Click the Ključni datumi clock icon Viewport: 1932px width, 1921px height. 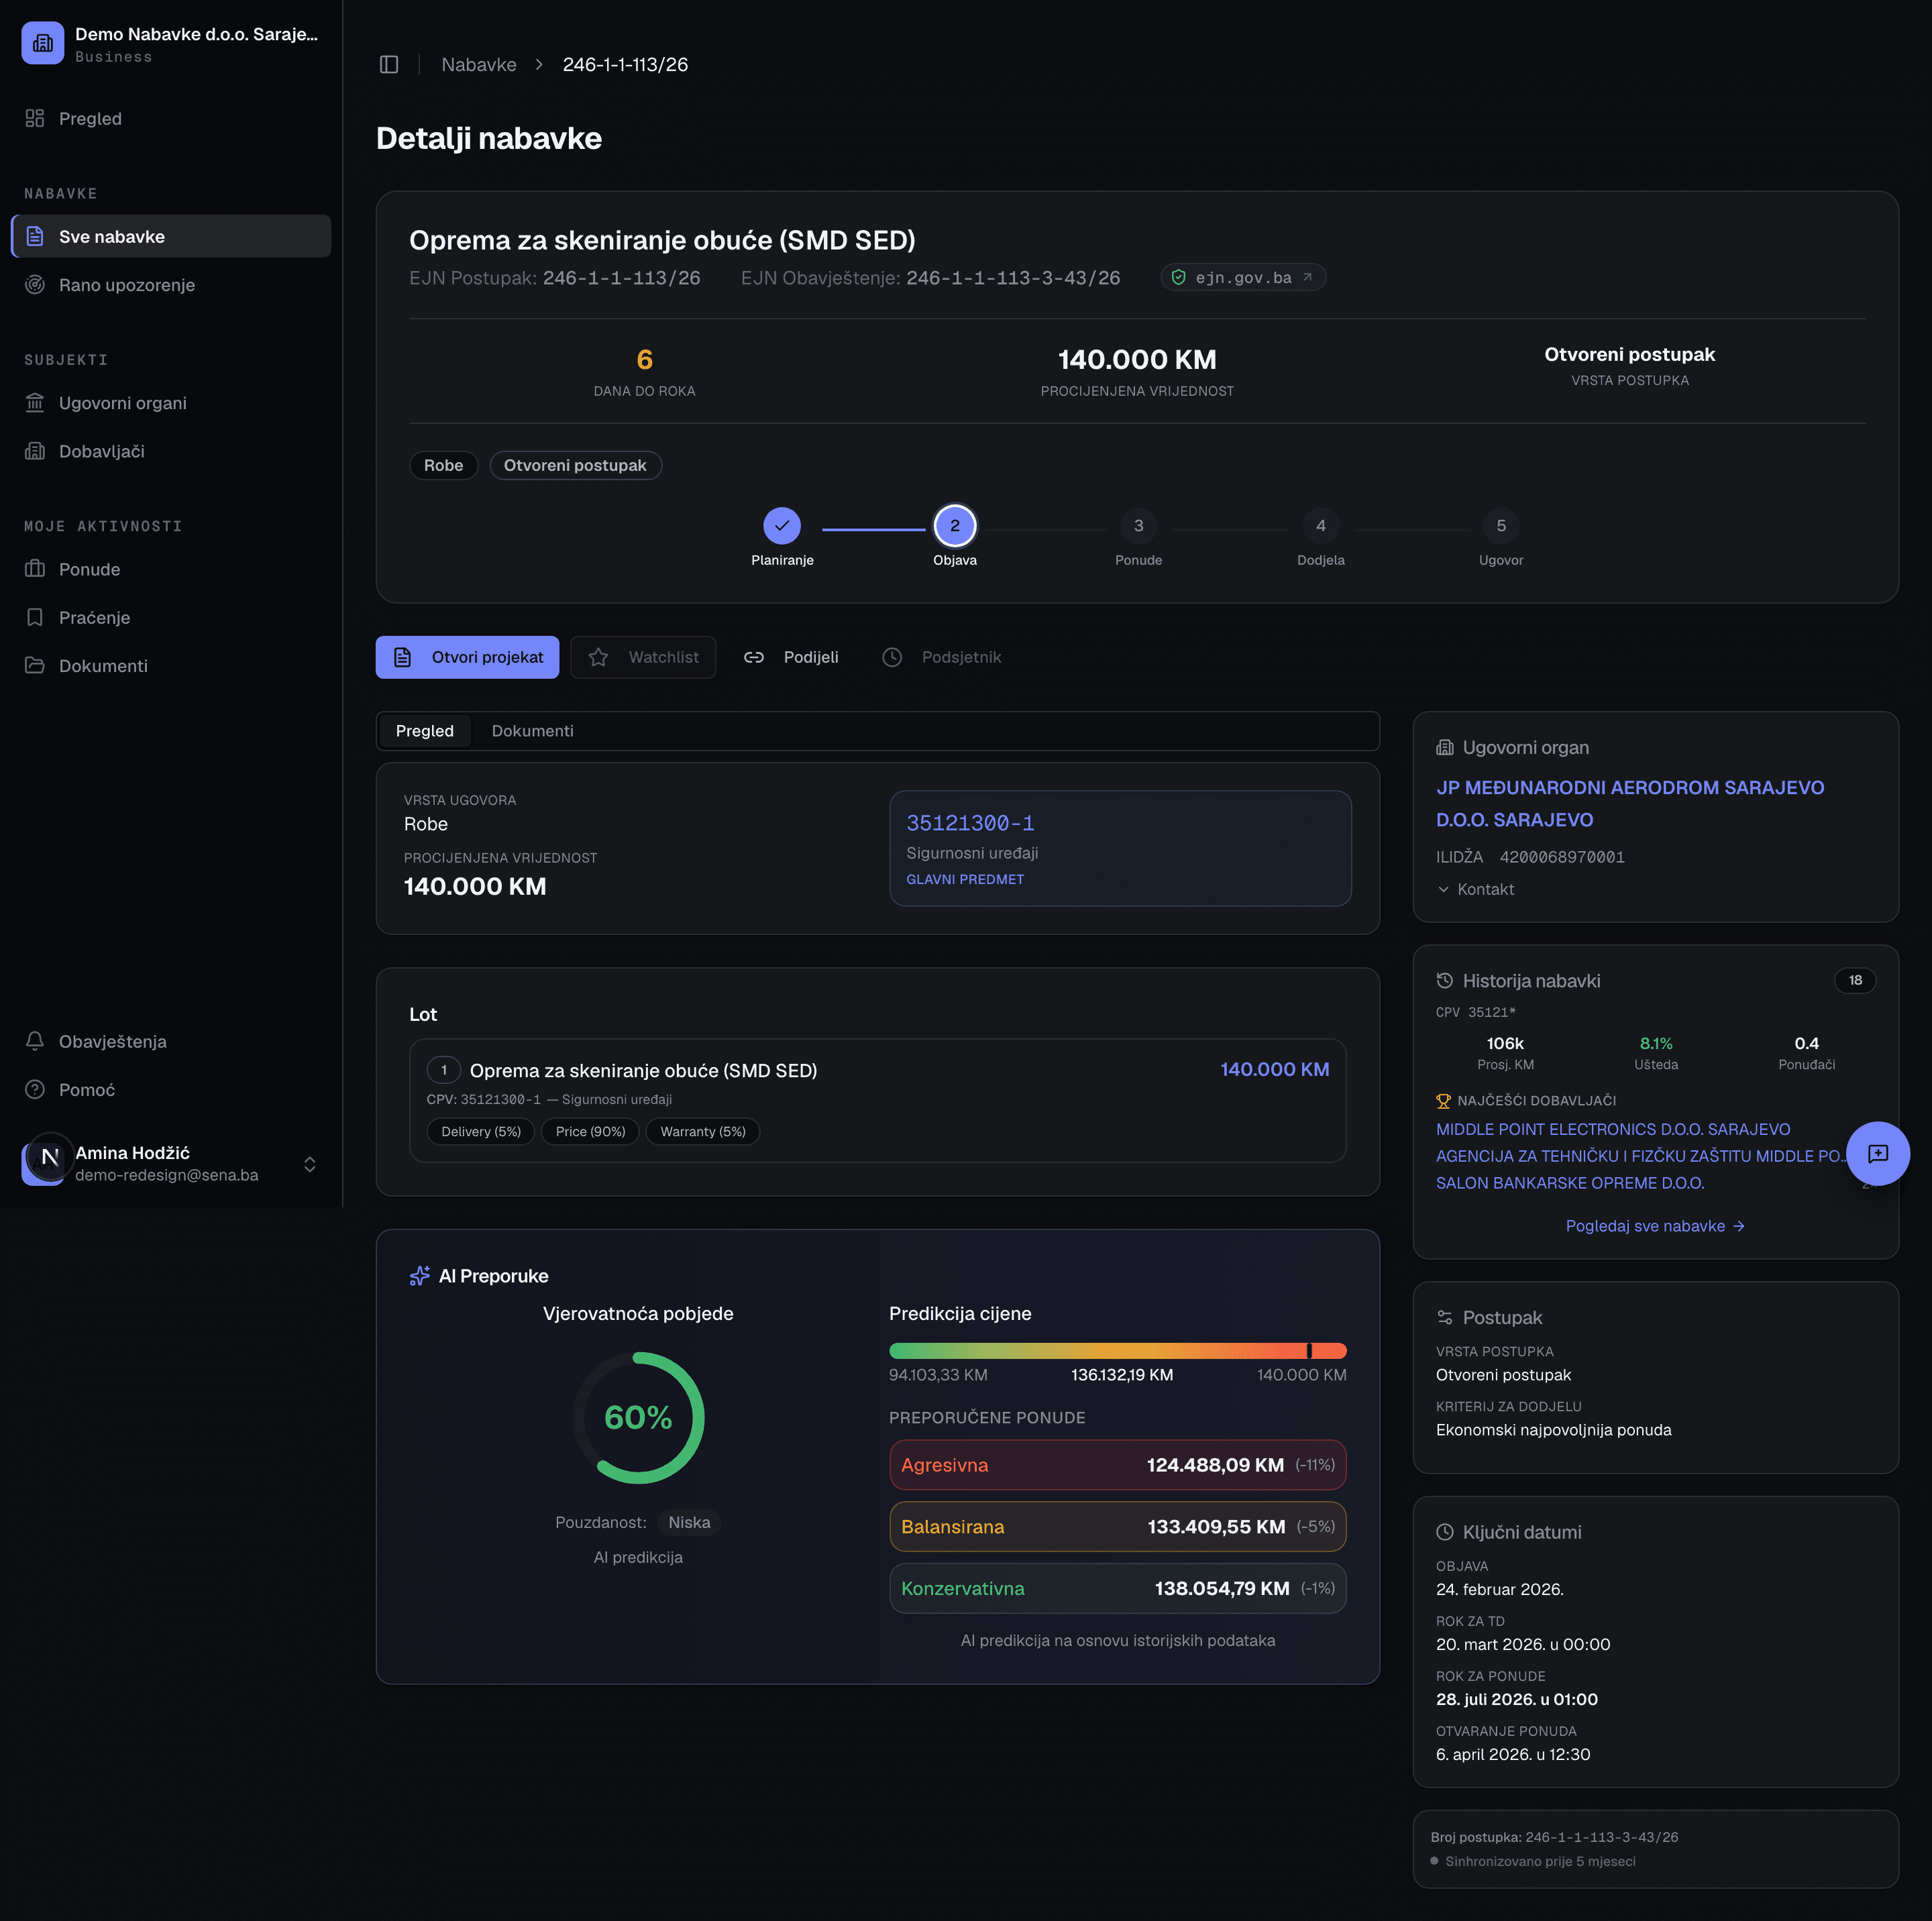click(1444, 1532)
